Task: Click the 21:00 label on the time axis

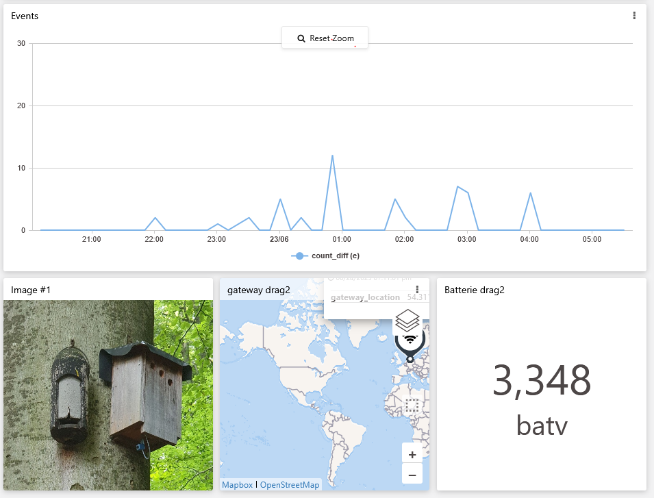Action: click(91, 239)
